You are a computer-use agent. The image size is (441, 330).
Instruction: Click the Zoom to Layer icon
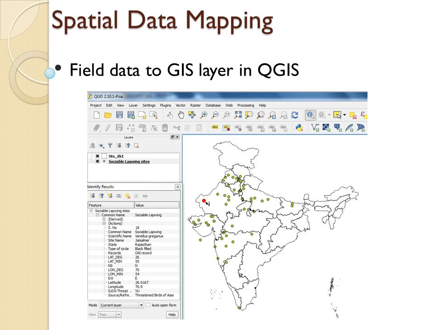261,115
